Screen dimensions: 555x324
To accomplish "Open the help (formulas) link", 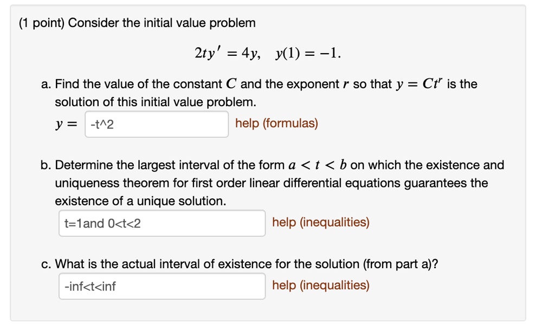I will click(276, 124).
